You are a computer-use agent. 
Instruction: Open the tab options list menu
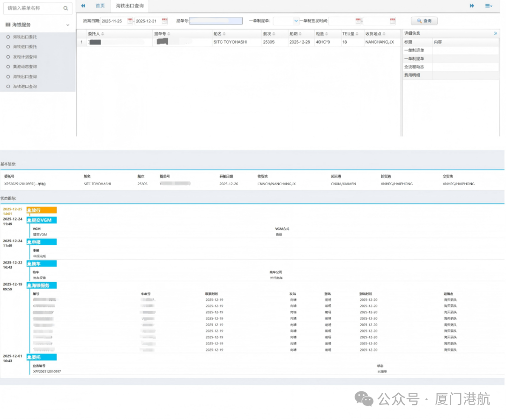click(x=489, y=6)
